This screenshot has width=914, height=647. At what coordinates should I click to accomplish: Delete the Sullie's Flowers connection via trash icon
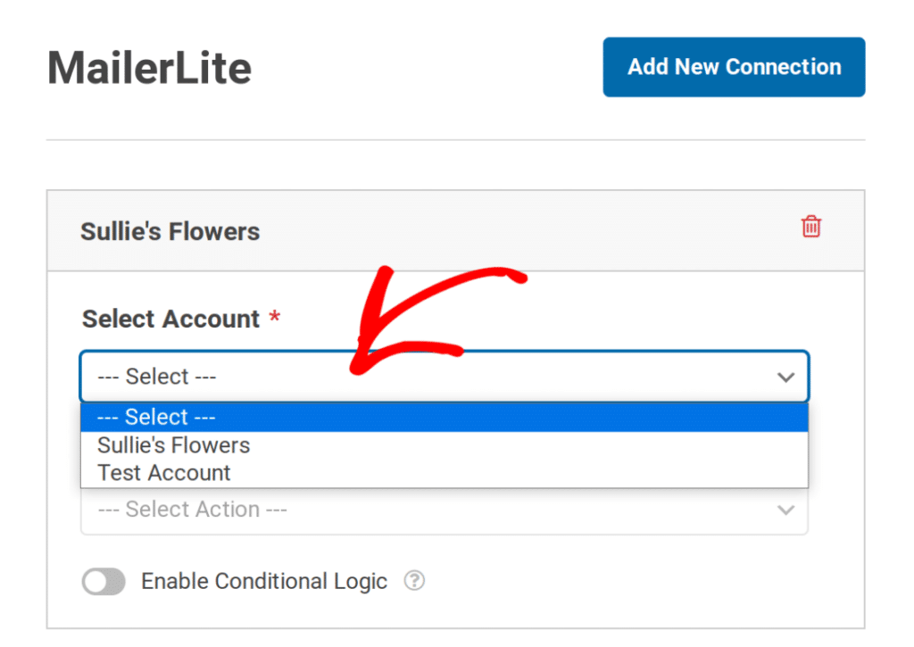(810, 228)
